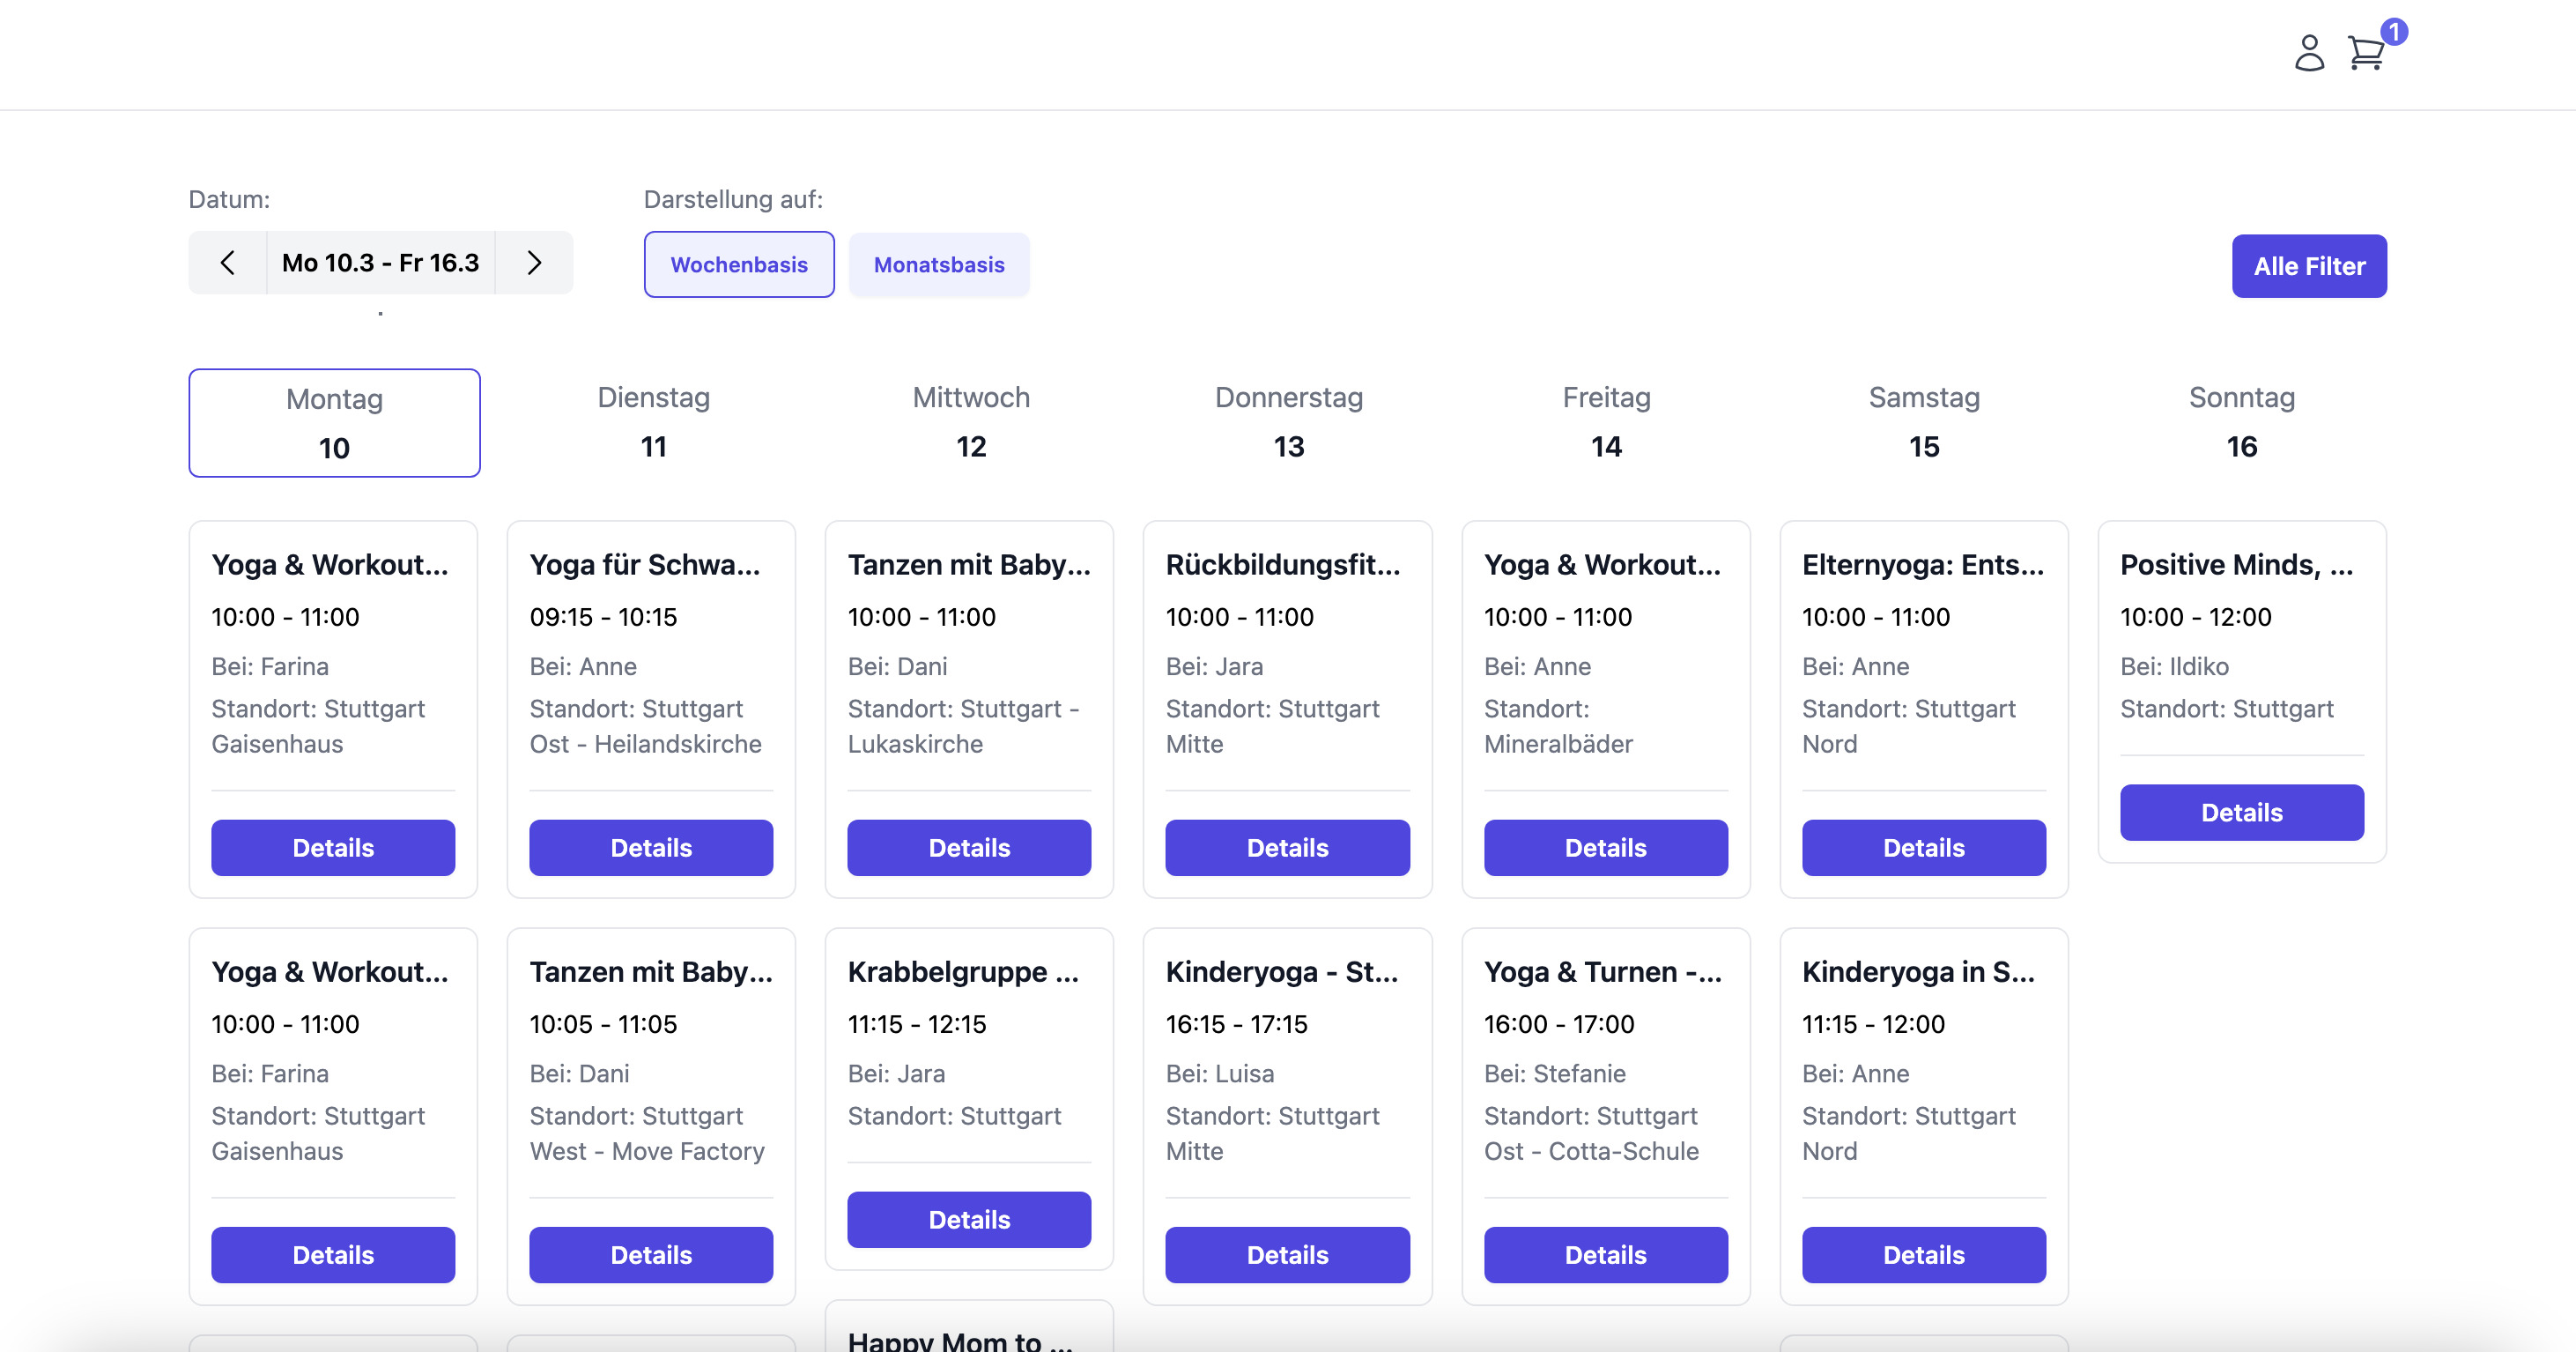Open the user account icon
Viewport: 2576px width, 1352px height.
click(2308, 53)
